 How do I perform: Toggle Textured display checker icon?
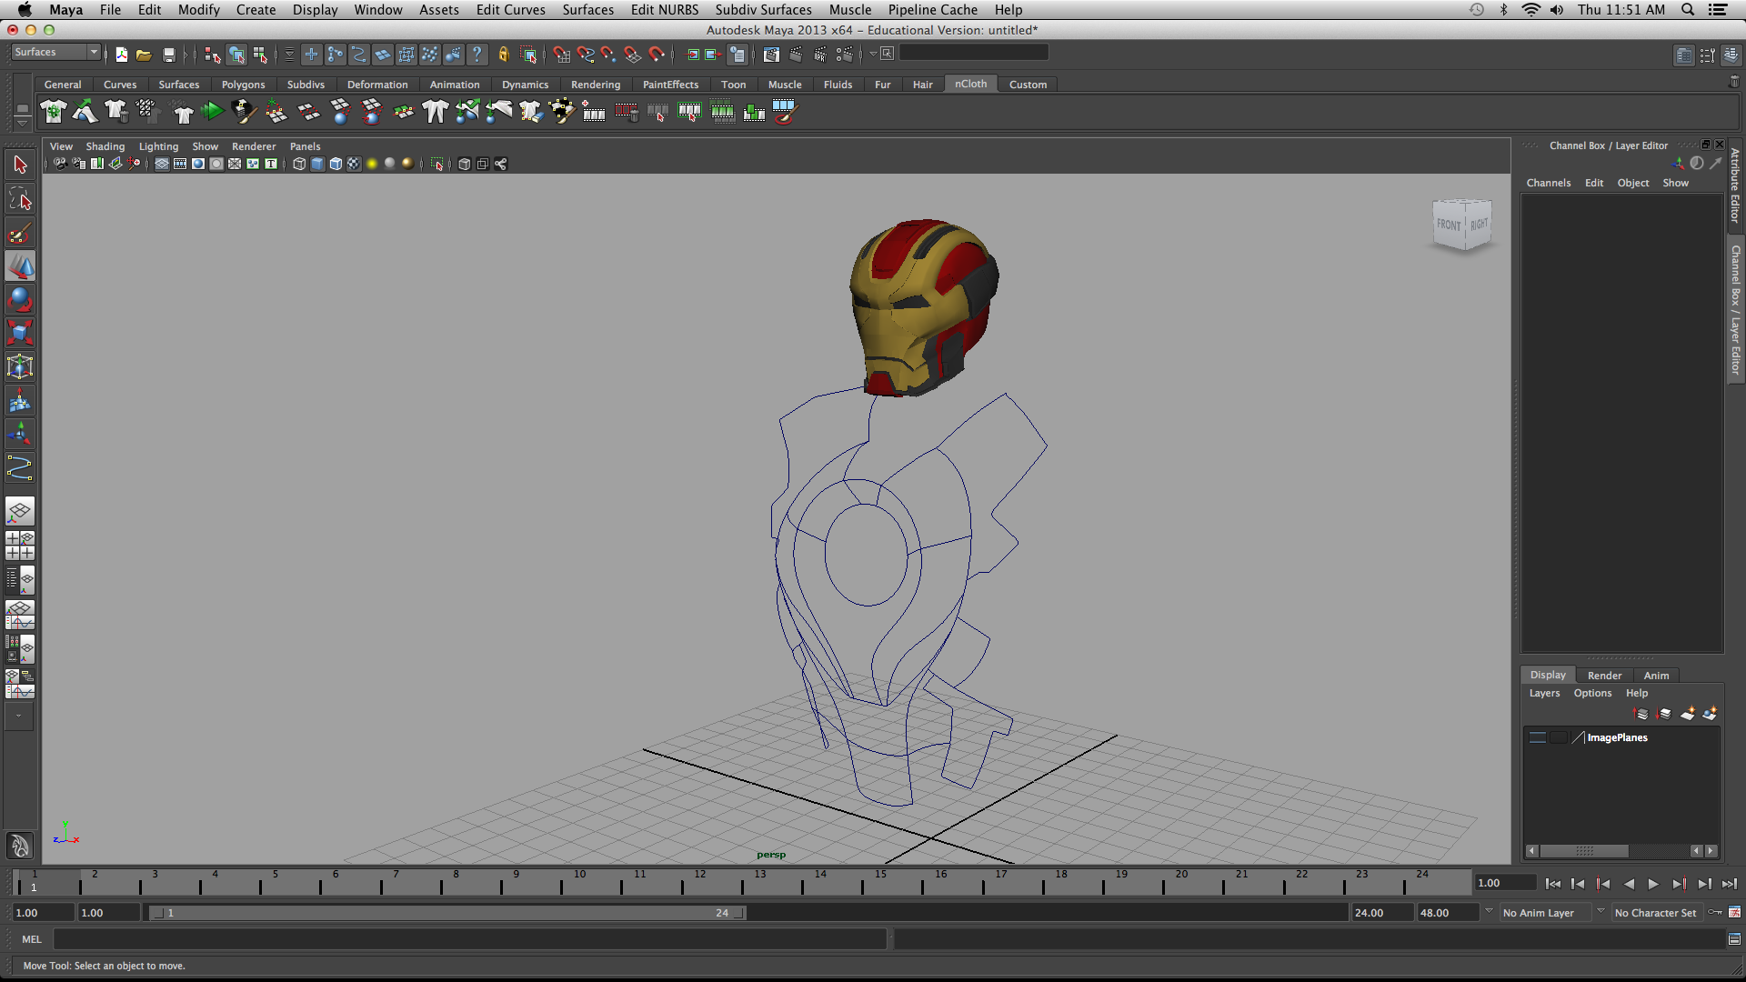click(354, 164)
